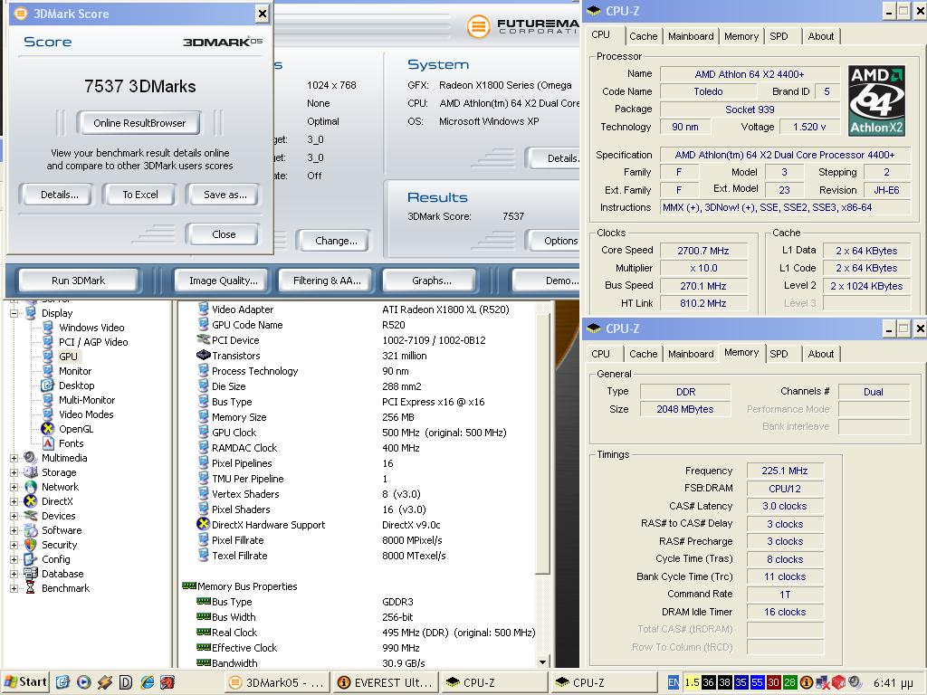This screenshot has width=927, height=695.
Task: Select the GPU Clock row
Action: (x=366, y=432)
